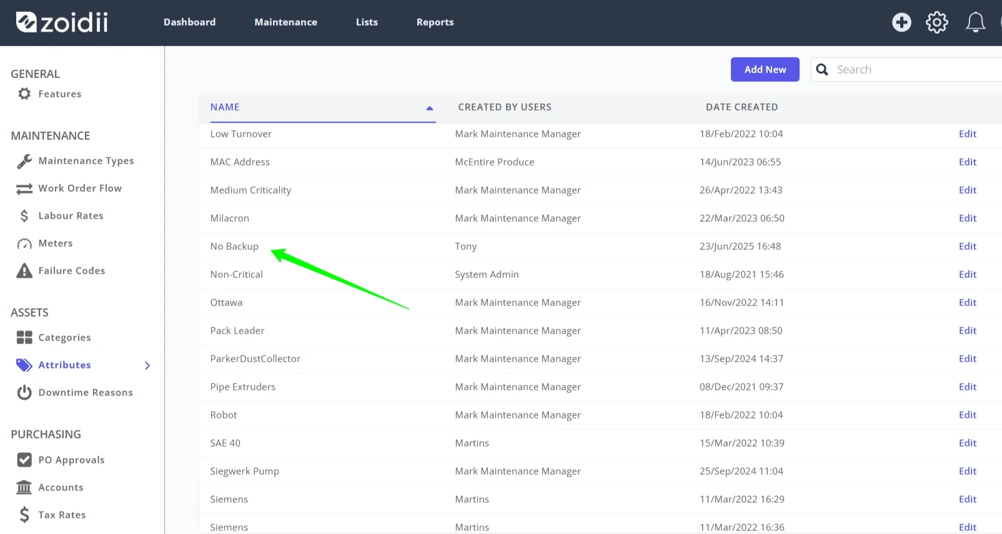Select Attributes in the sidebar
Viewport: 1002px width, 534px height.
(64, 365)
